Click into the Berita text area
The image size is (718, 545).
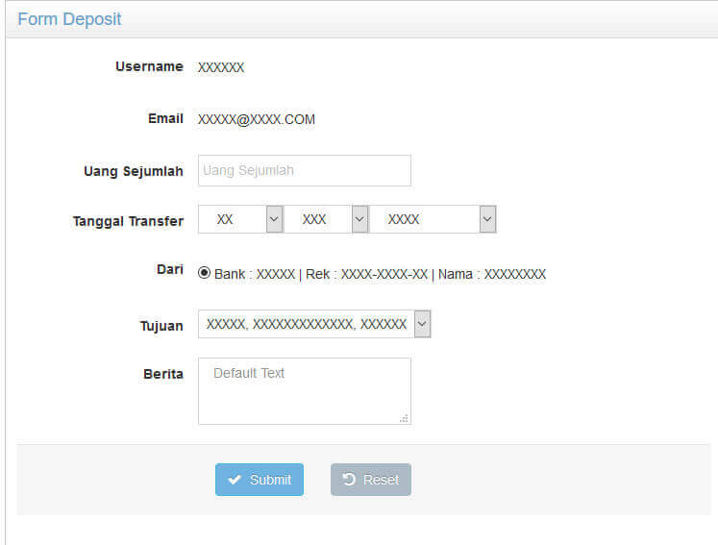click(x=305, y=391)
